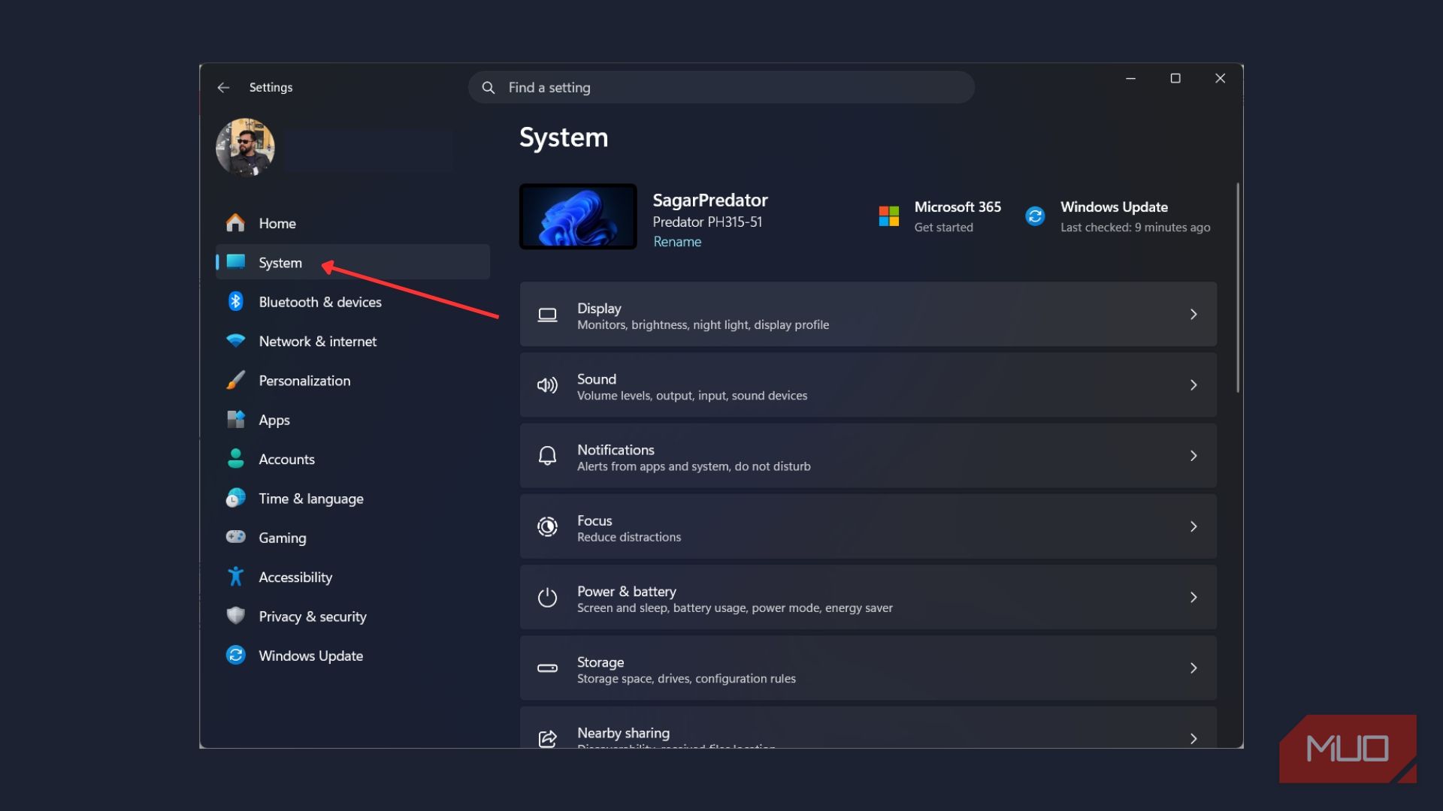The width and height of the screenshot is (1443, 811).
Task: Click the back arrow in Settings
Action: point(223,88)
